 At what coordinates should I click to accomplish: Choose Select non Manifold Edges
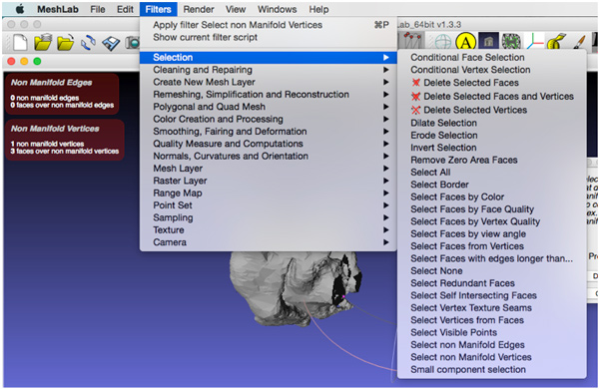(x=491, y=345)
